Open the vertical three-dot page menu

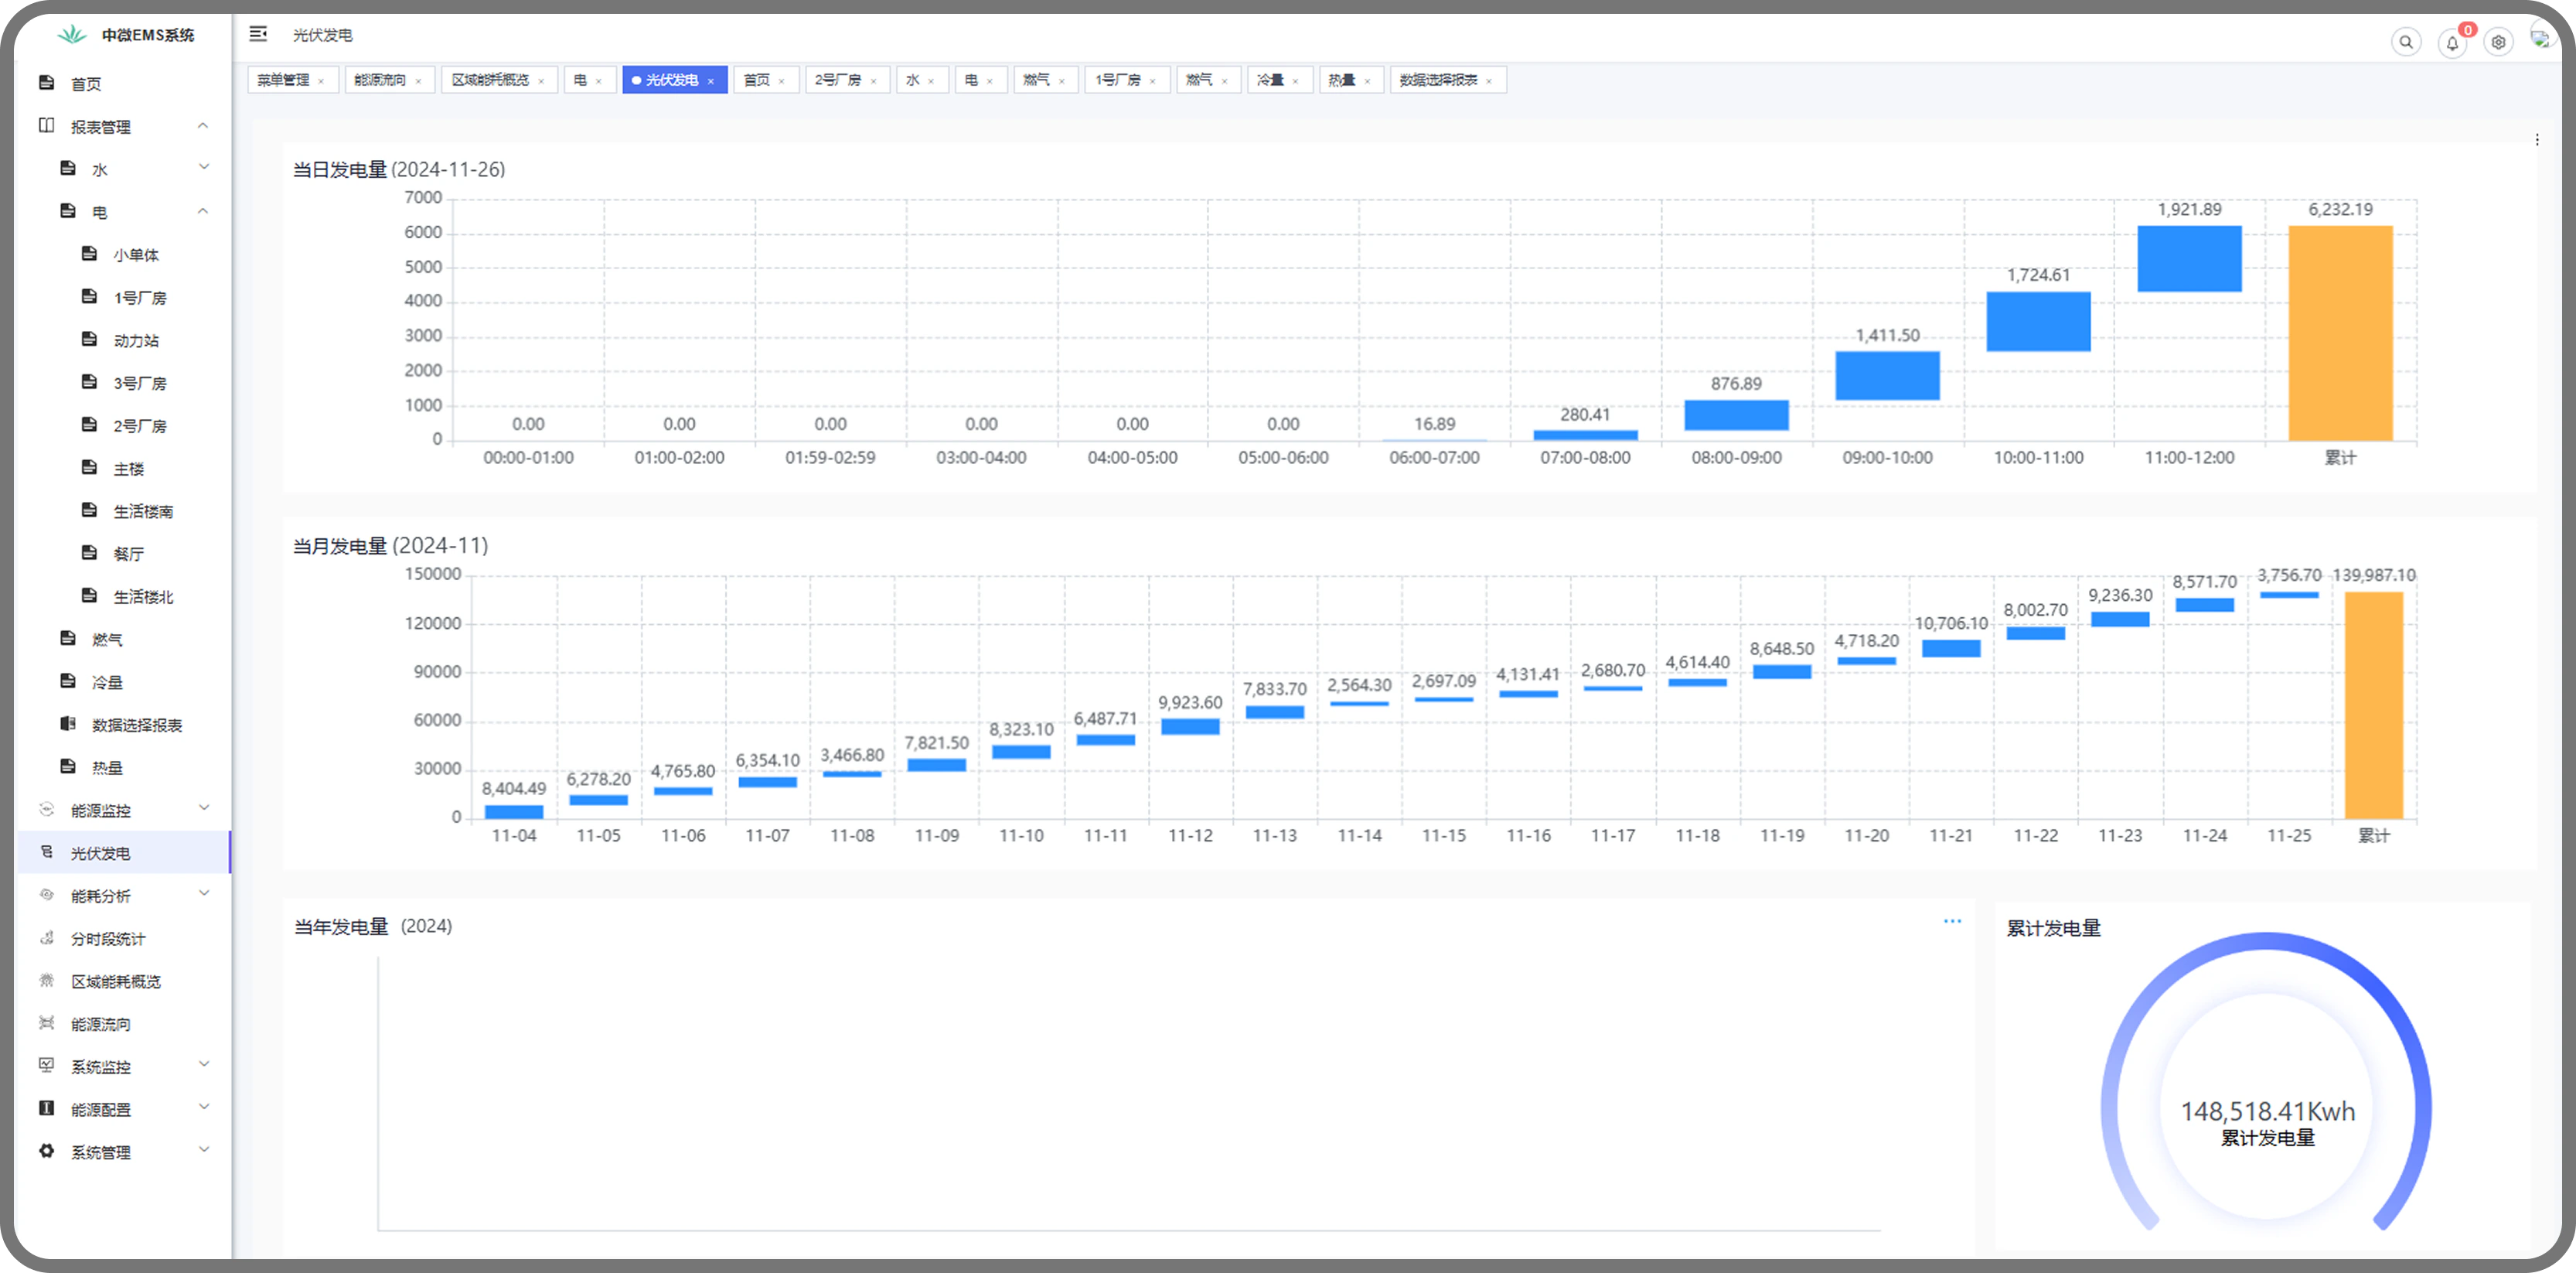[2537, 140]
